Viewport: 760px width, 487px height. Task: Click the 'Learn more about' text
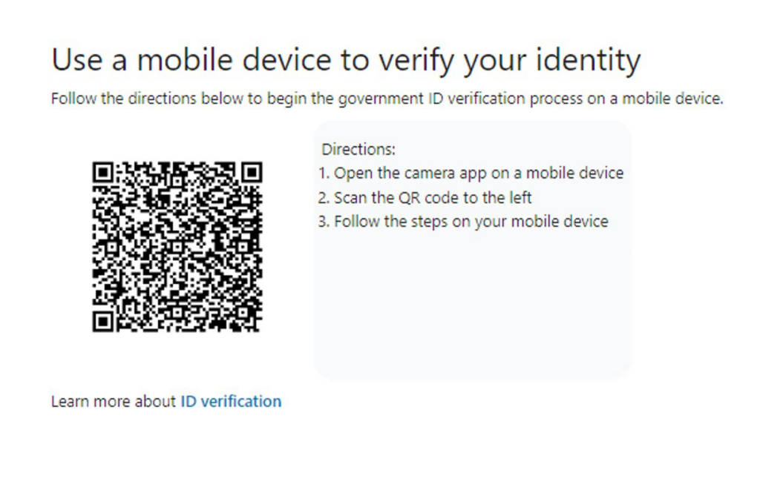[x=114, y=401]
